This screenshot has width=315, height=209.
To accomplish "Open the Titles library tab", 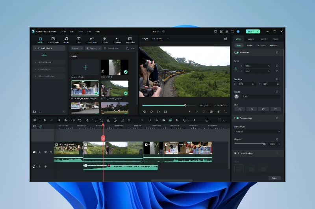I will 79,40.
